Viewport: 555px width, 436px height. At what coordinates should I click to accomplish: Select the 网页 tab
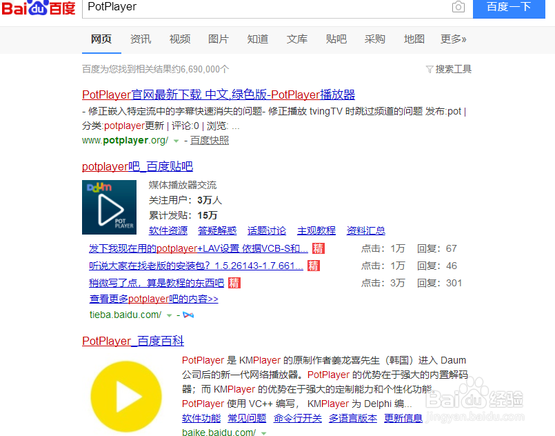coord(101,39)
